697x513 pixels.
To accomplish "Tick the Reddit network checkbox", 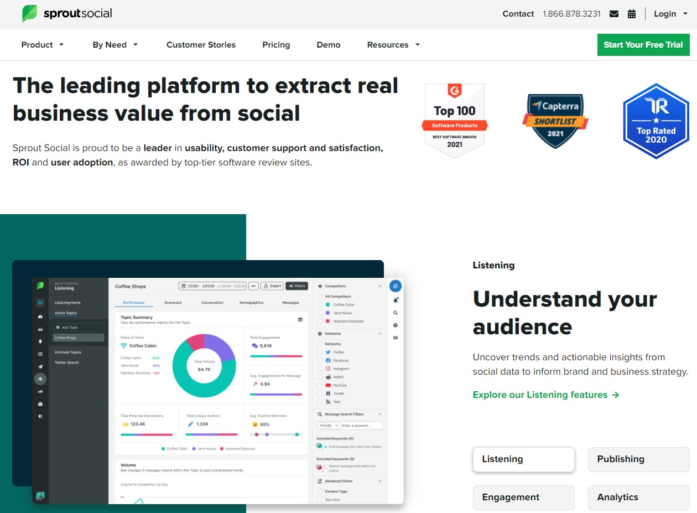I will pyautogui.click(x=320, y=377).
